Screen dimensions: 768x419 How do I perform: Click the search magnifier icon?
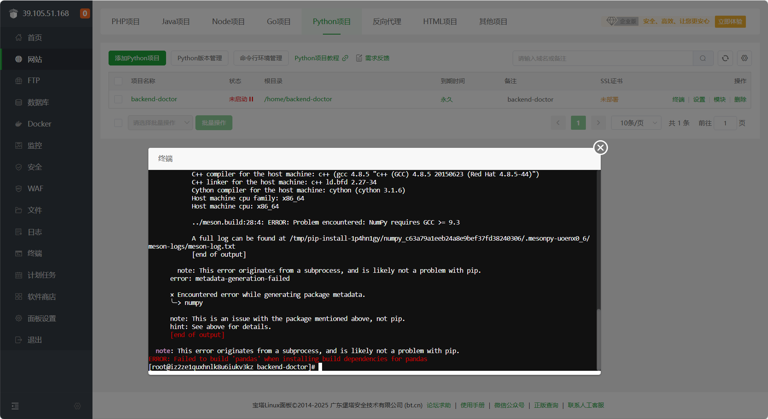pos(702,58)
